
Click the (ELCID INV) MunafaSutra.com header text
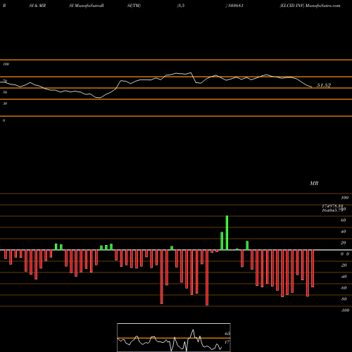[310, 6]
